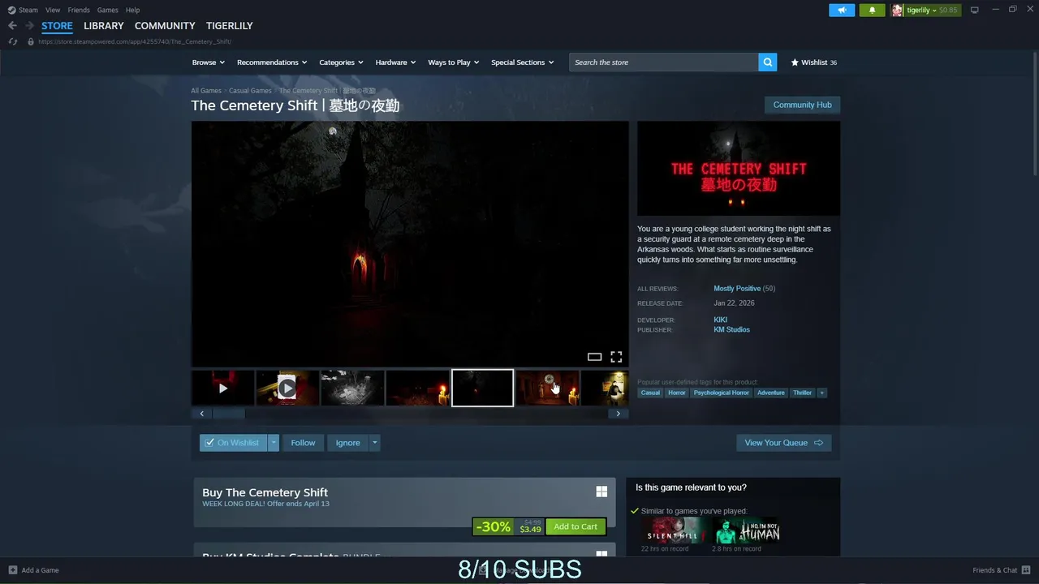1039x584 pixels.
Task: Switch media viewer to theater mode
Action: point(594,357)
